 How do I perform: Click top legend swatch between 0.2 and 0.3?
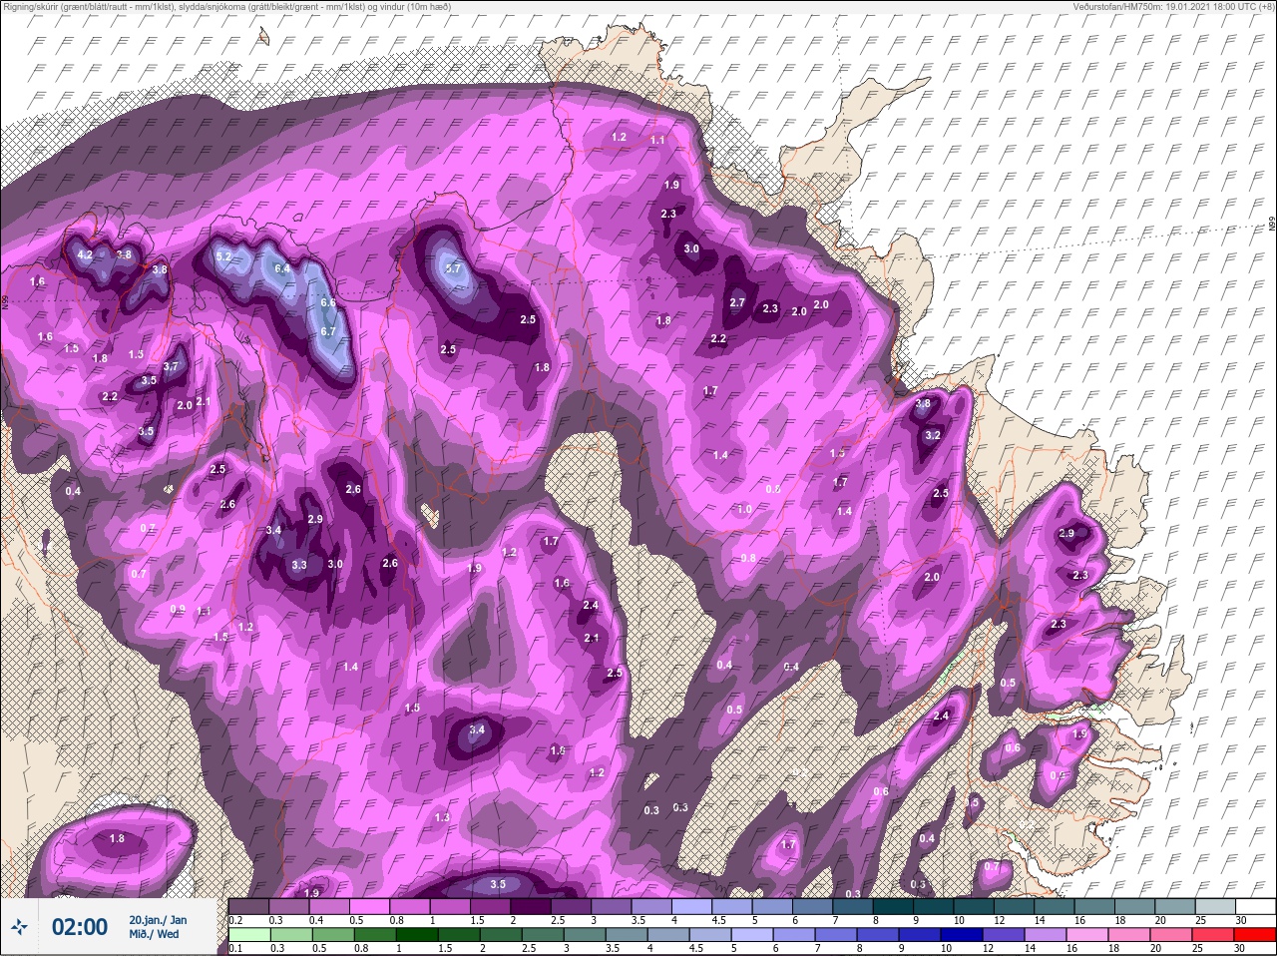point(249,906)
